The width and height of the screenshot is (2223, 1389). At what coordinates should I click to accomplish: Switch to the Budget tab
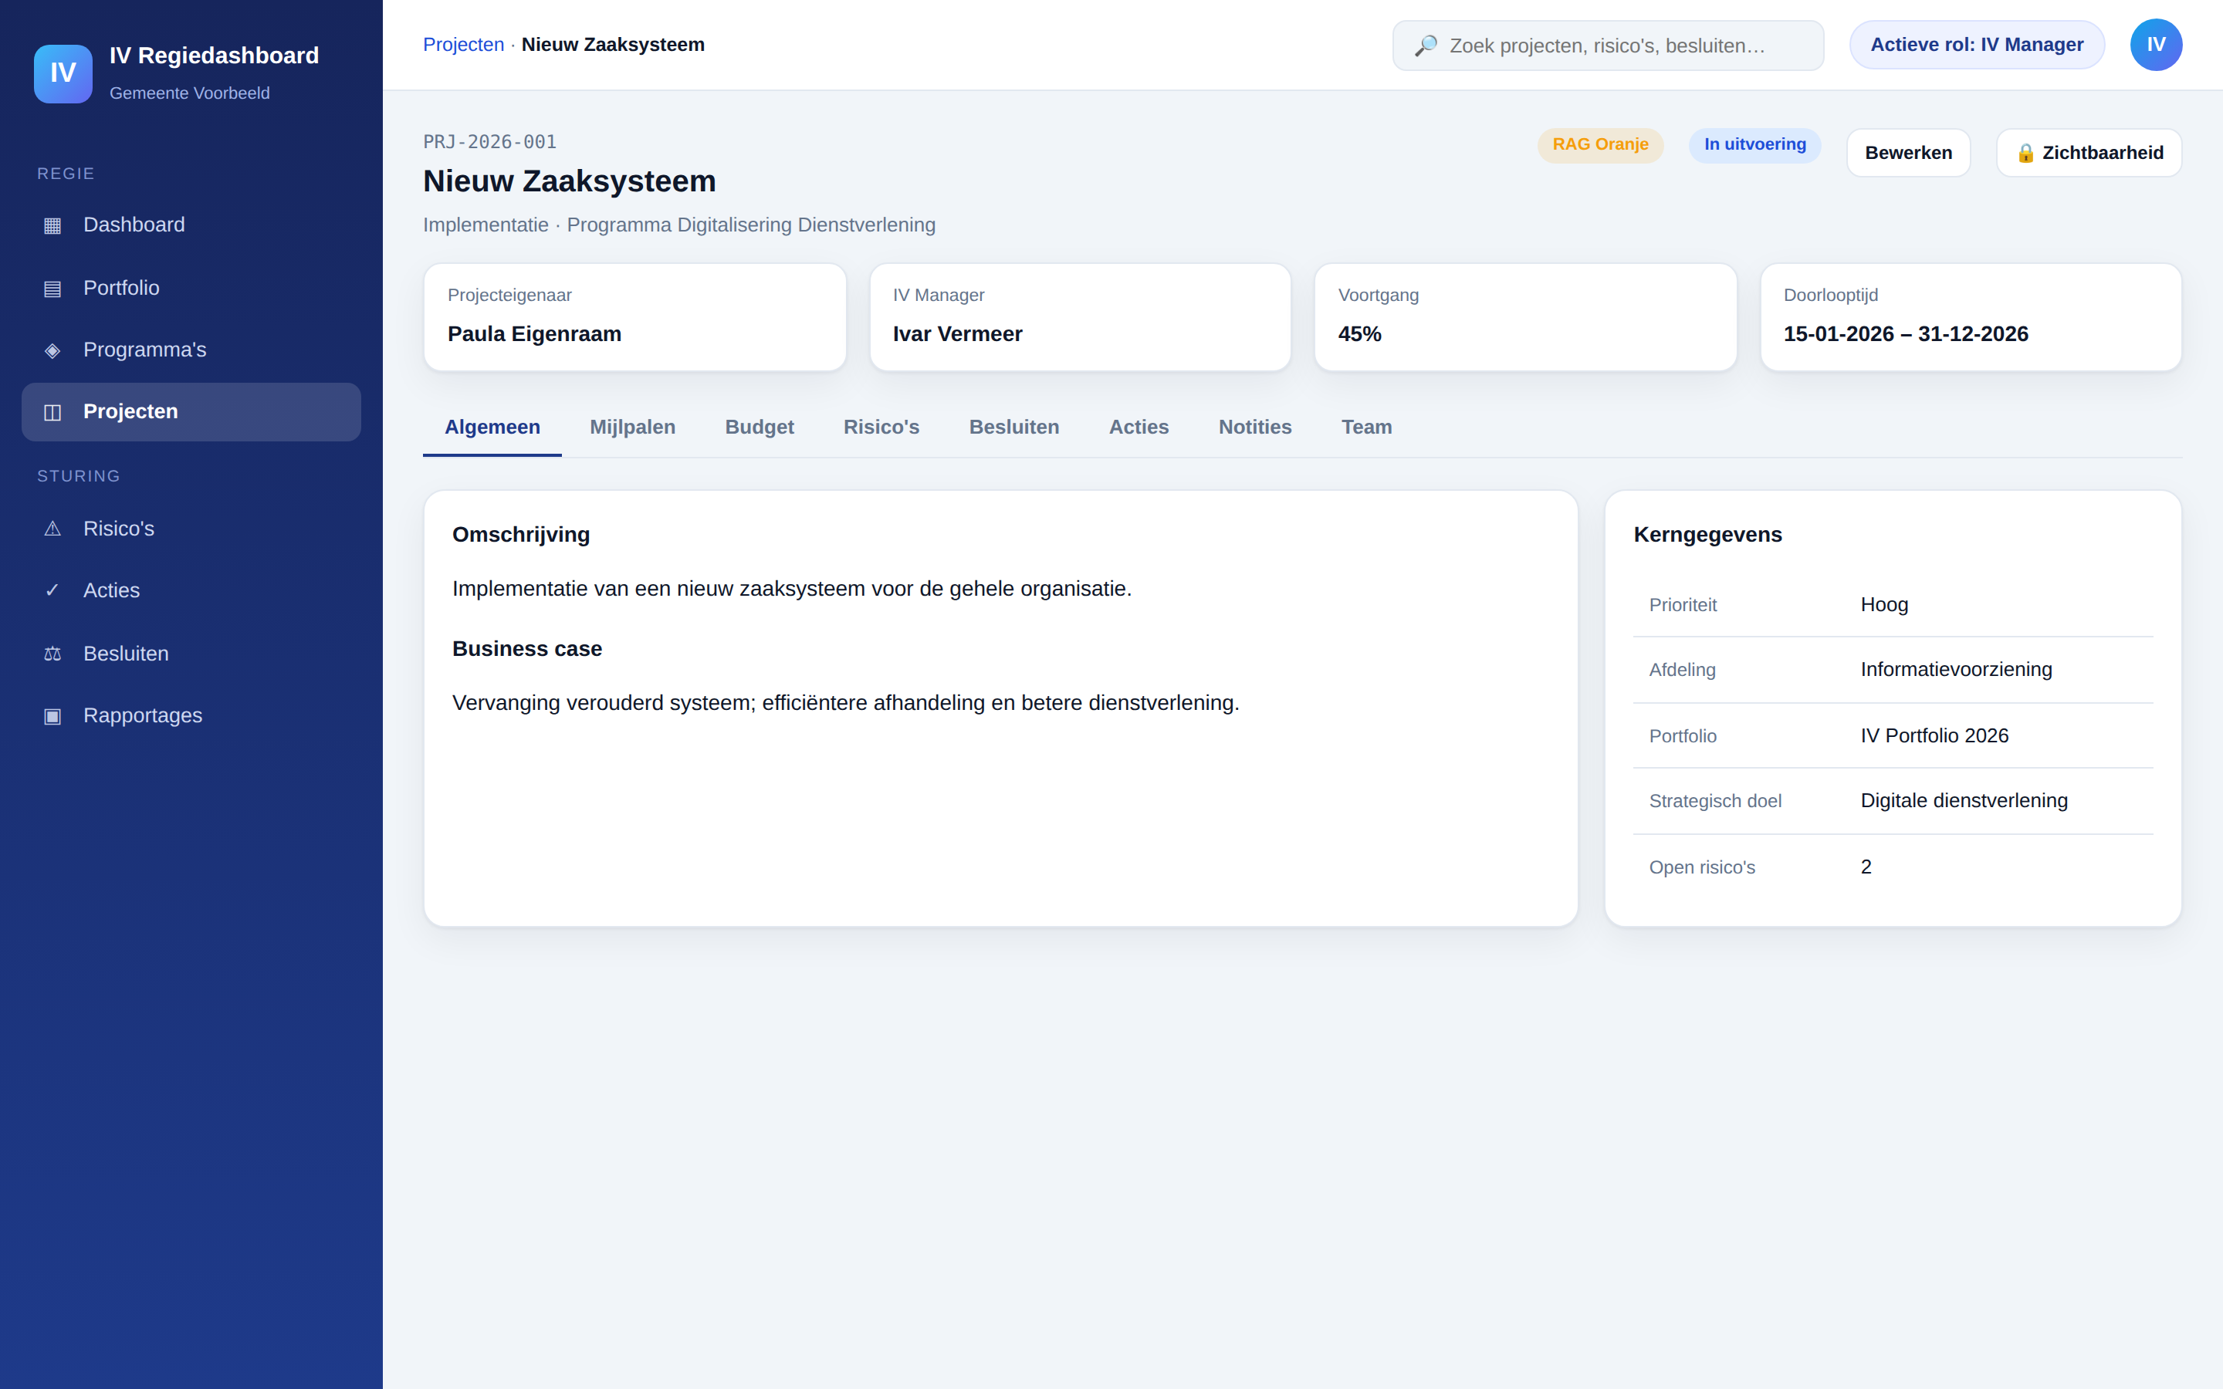coord(759,428)
